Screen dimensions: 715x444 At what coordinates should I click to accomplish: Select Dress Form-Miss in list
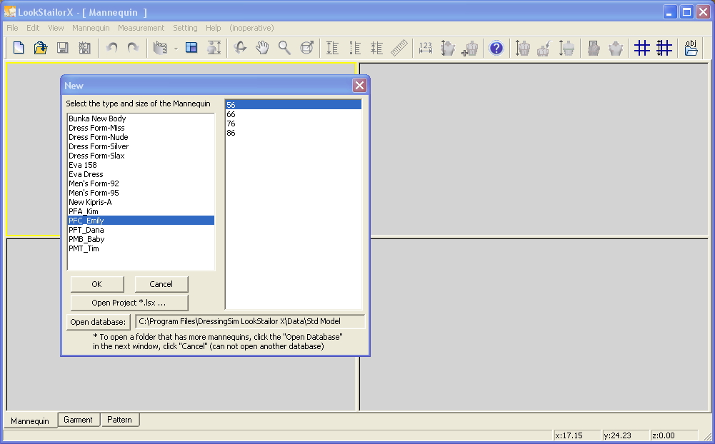point(141,128)
